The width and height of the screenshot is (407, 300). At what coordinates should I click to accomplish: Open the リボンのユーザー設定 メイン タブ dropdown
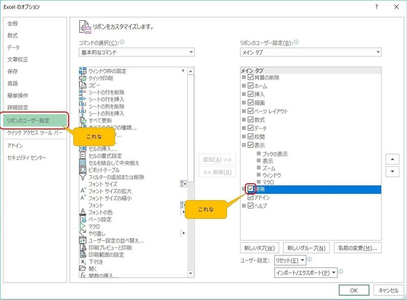tap(311, 52)
